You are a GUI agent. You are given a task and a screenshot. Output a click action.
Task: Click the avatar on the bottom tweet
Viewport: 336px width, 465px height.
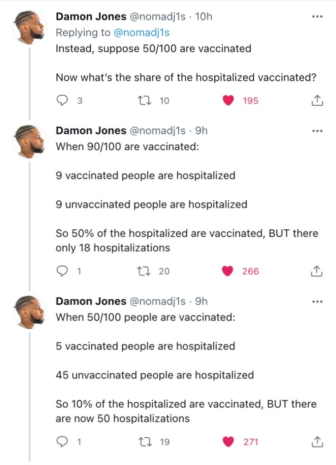tap(30, 312)
